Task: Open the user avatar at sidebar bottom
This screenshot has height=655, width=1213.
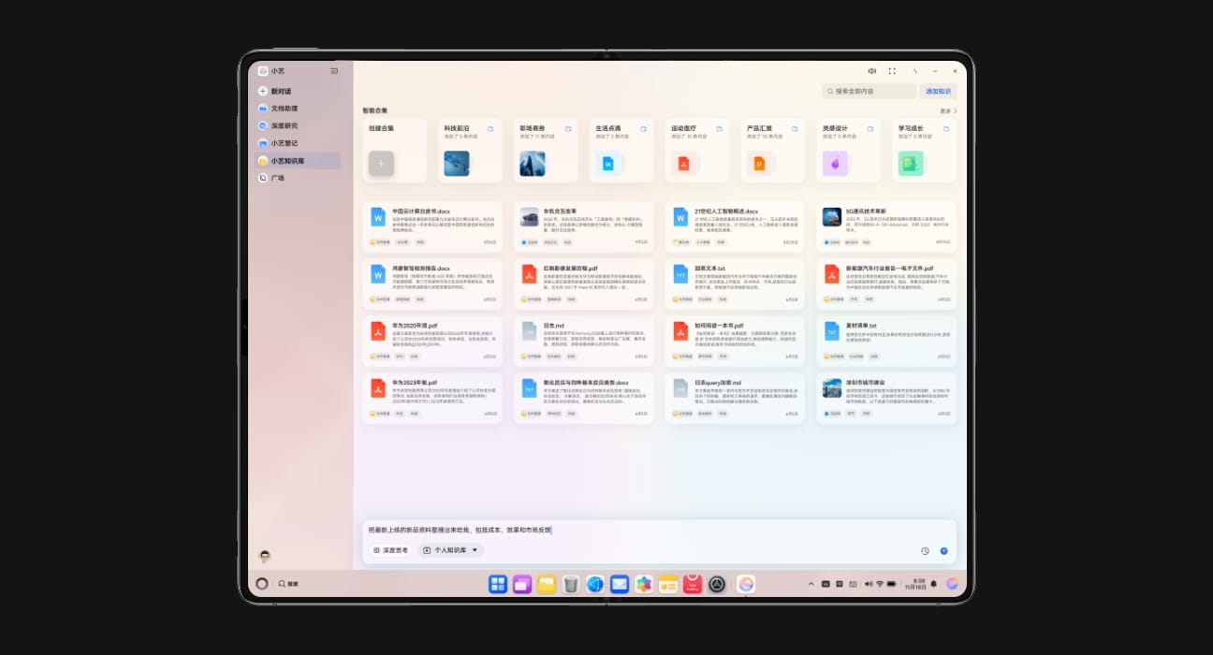Action: point(265,556)
